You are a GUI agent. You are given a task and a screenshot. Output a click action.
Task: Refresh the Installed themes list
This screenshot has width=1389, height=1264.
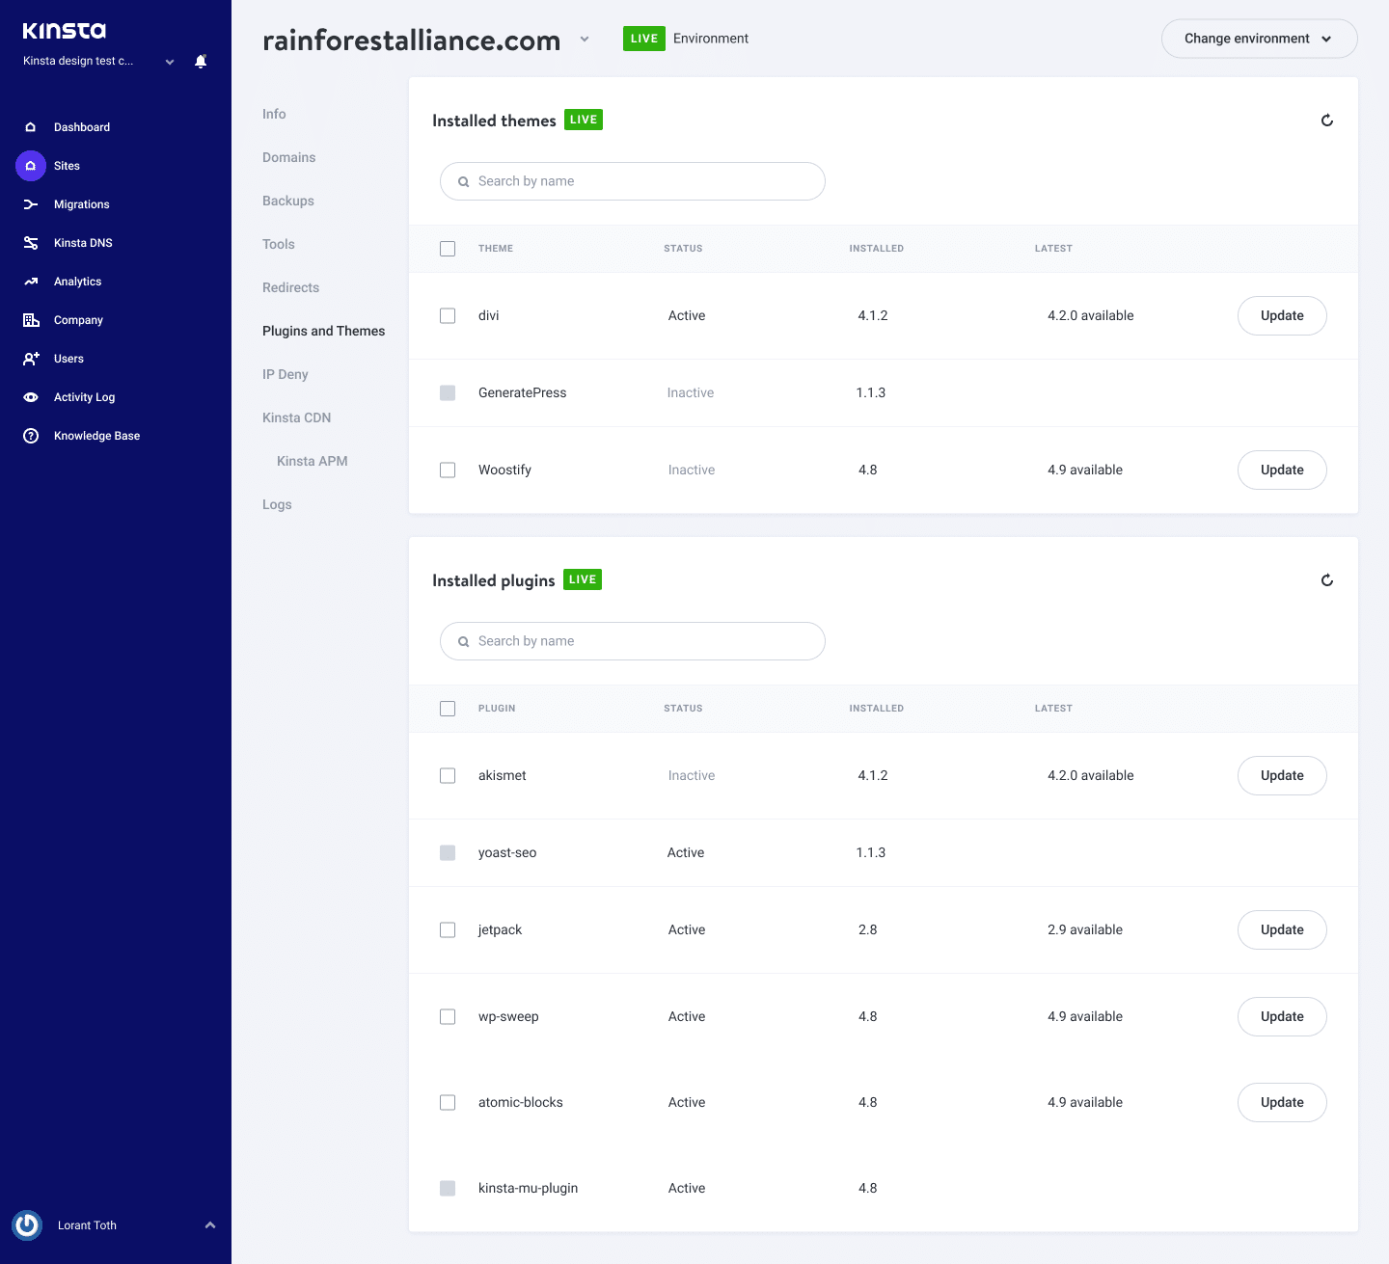1327,121
